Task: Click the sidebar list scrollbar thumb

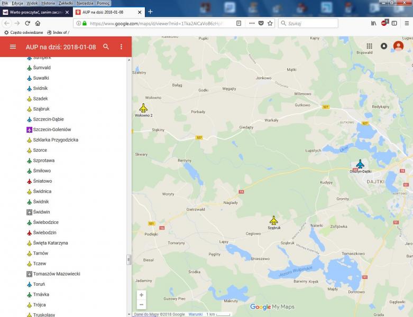Action: tap(129, 259)
